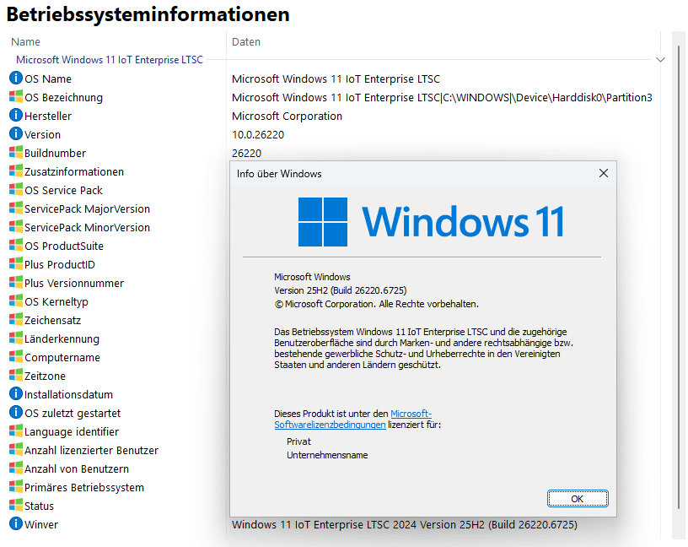Click the flag icon beside Buildnumber
688x547 pixels.
16,153
